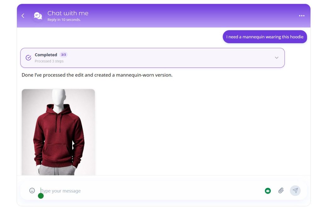322x207 pixels.
Task: Open the three-dot options menu
Action: [302, 15]
